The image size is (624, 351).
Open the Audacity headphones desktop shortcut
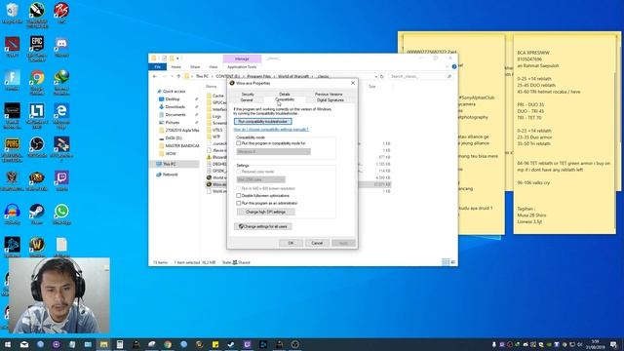coord(12,214)
